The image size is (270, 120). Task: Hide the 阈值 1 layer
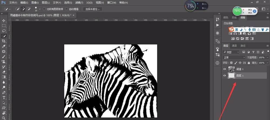tap(225, 69)
